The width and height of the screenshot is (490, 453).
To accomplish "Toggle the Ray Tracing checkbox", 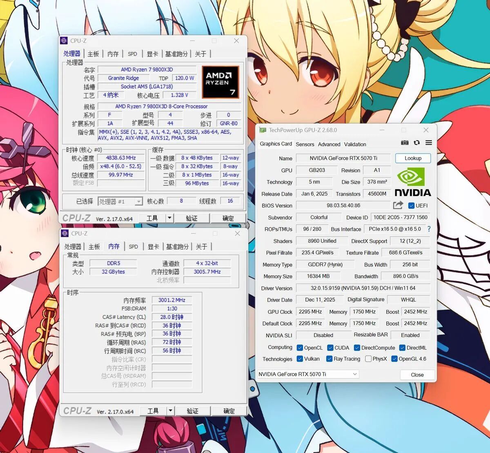I will 329,359.
